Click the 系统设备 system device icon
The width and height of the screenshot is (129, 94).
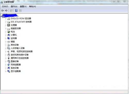click(9, 68)
